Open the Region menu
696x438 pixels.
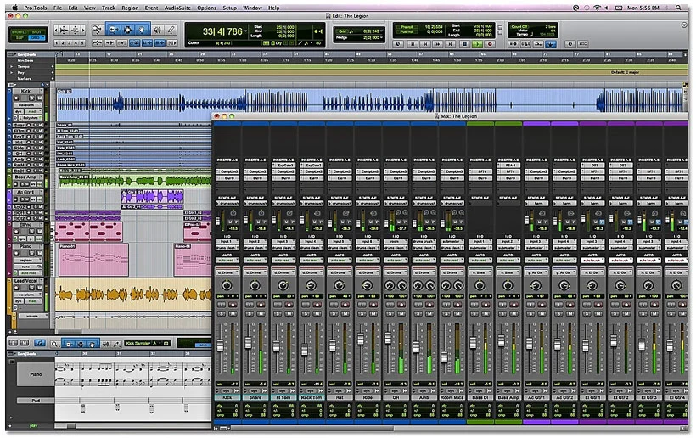130,8
